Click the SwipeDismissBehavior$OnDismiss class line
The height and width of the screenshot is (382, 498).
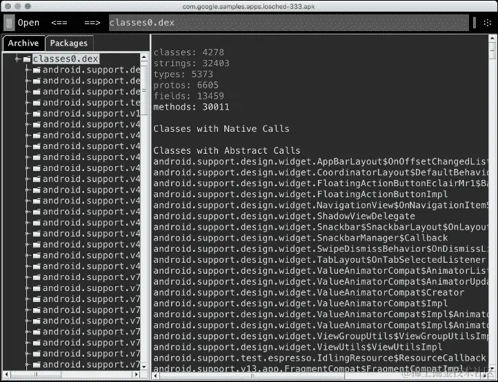(321, 249)
